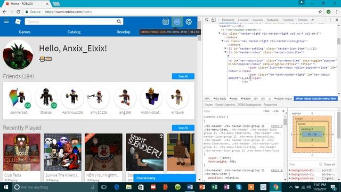Image resolution: width=341 pixels, height=192 pixels.
Task: Open the Event Listeners pane
Action: coord(225,105)
